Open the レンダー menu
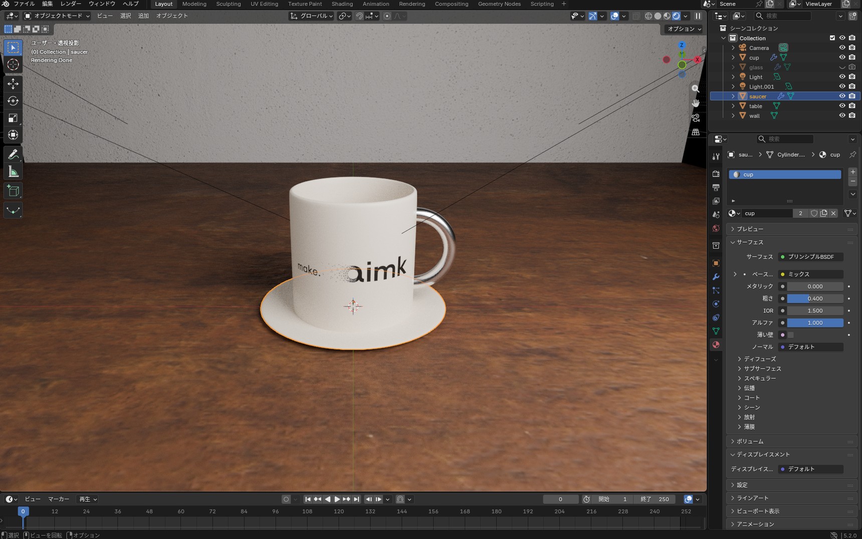The image size is (862, 539). pos(71,4)
